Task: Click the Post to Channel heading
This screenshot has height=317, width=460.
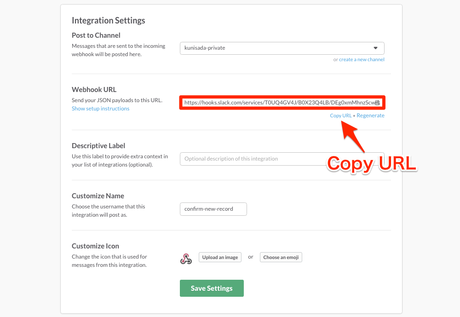Action: click(96, 35)
